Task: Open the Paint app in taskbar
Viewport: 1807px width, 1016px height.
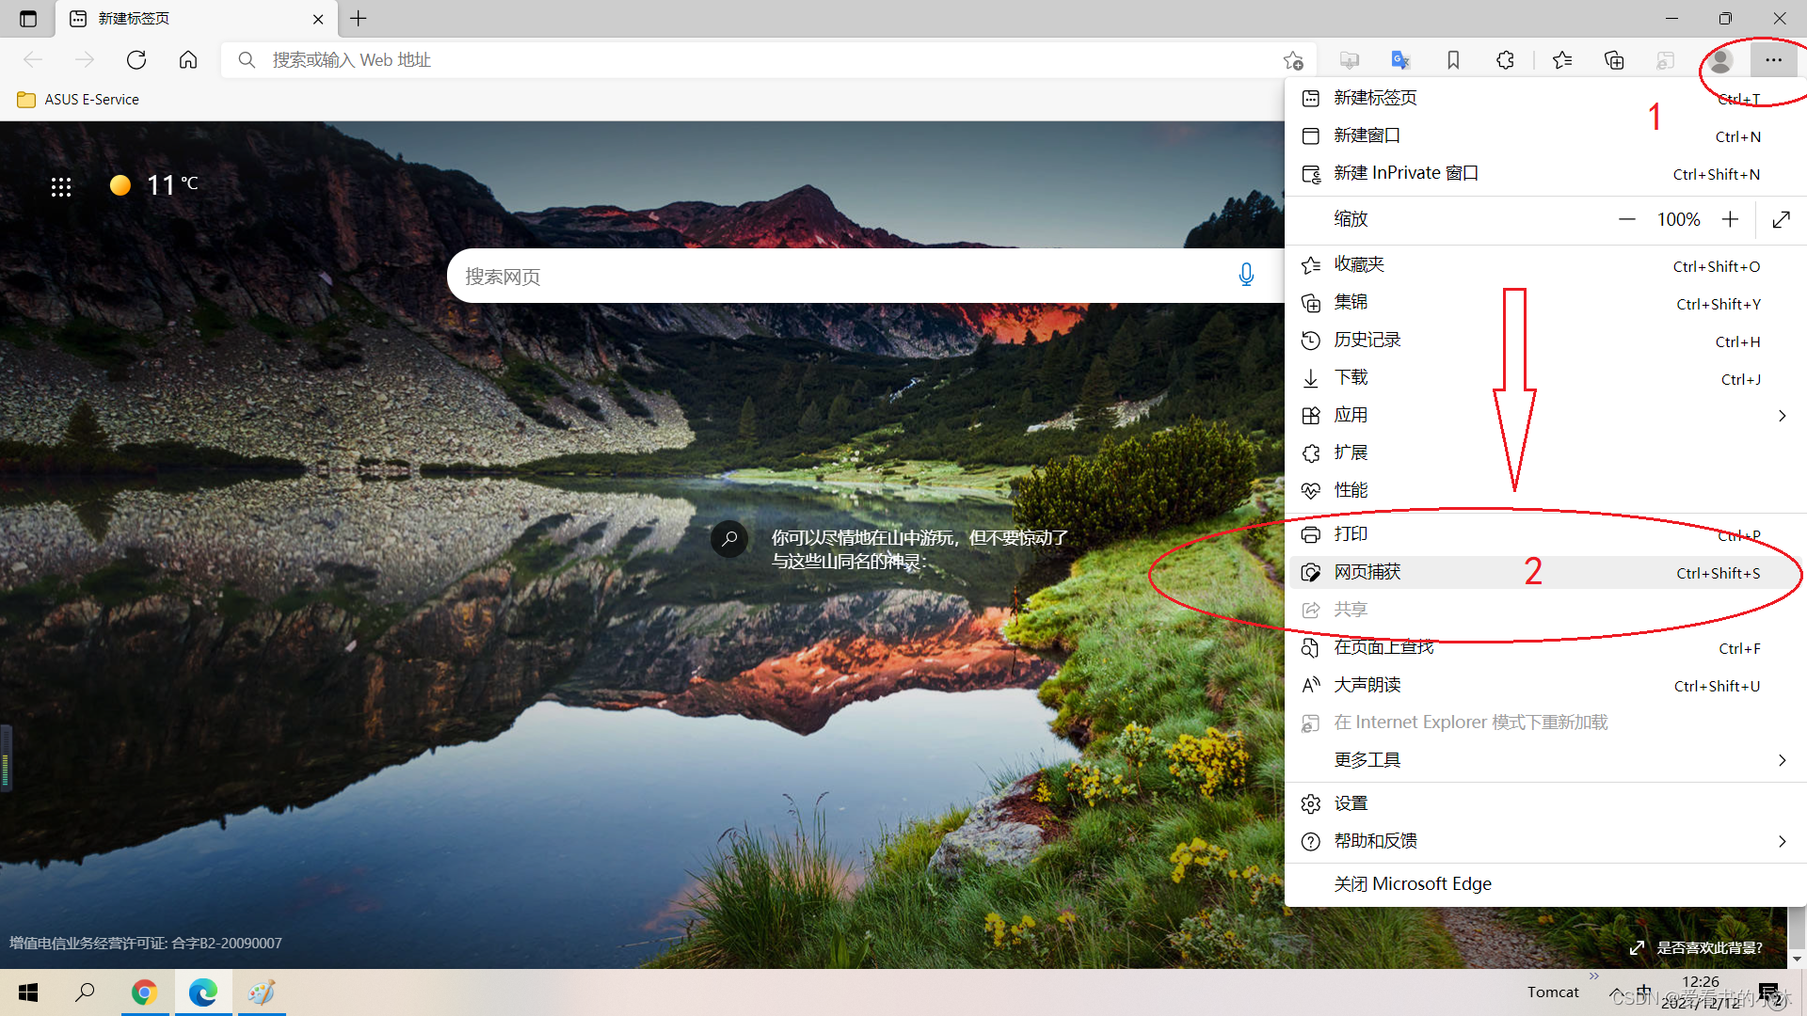Action: coord(261,992)
